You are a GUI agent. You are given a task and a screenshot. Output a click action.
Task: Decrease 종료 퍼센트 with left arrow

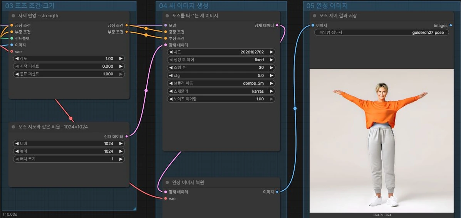(17, 74)
